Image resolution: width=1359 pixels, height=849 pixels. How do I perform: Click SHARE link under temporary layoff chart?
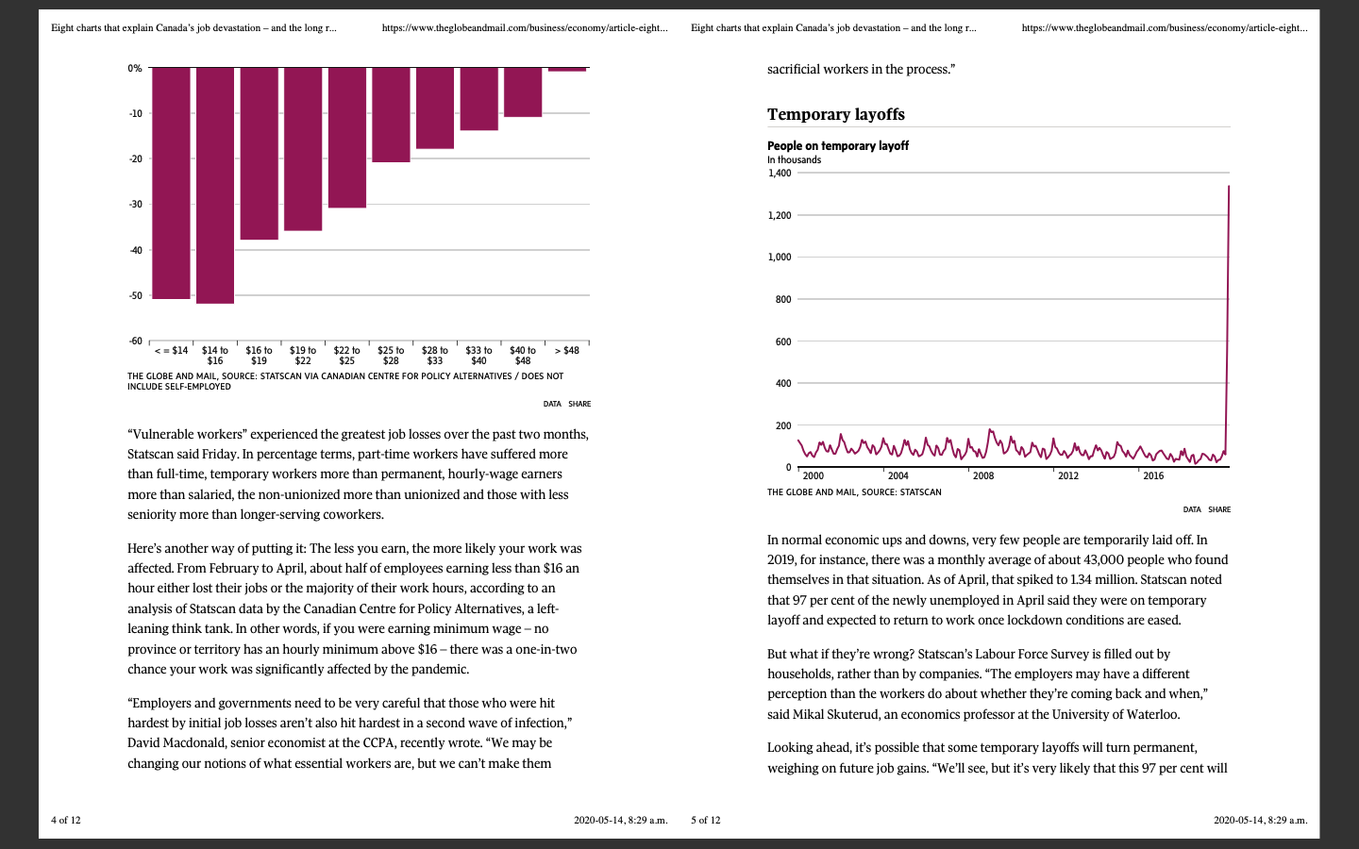[x=1219, y=509]
